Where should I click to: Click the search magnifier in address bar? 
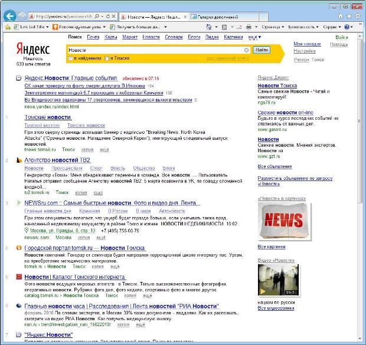click(97, 17)
